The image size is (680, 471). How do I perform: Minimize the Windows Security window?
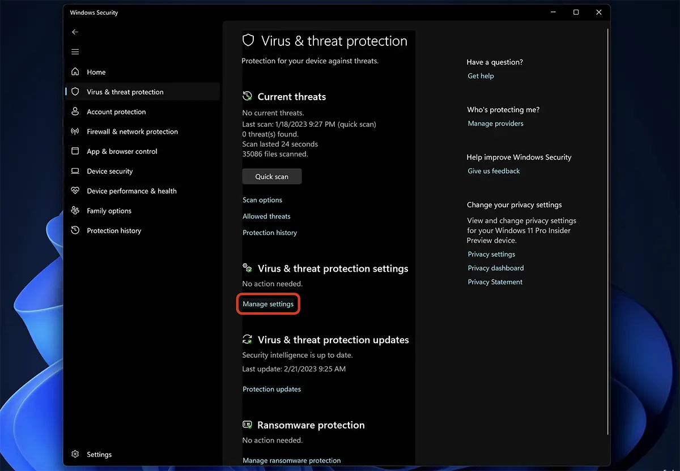pyautogui.click(x=553, y=12)
